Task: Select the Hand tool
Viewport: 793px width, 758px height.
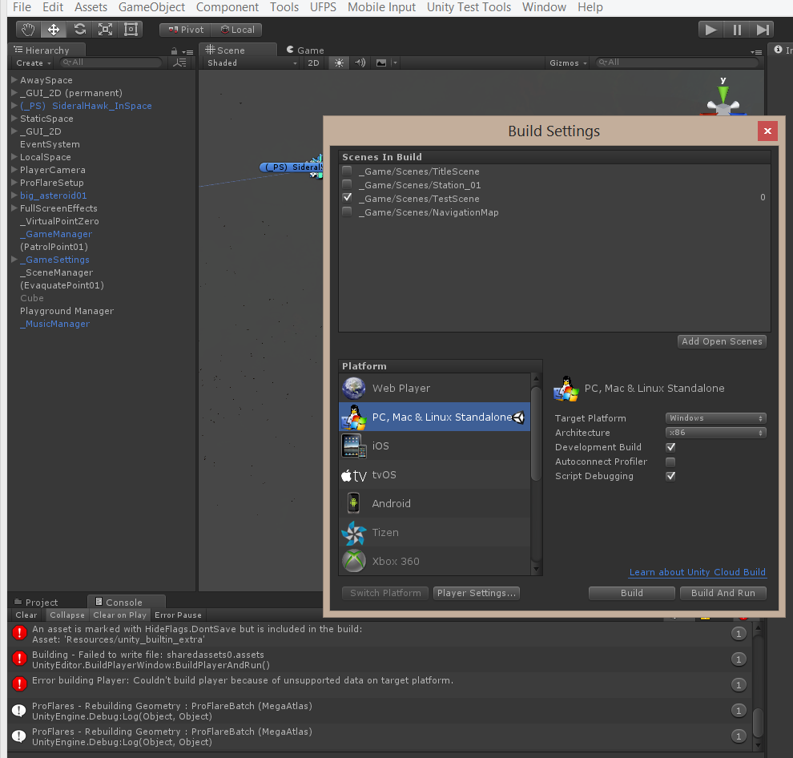Action: [26, 30]
